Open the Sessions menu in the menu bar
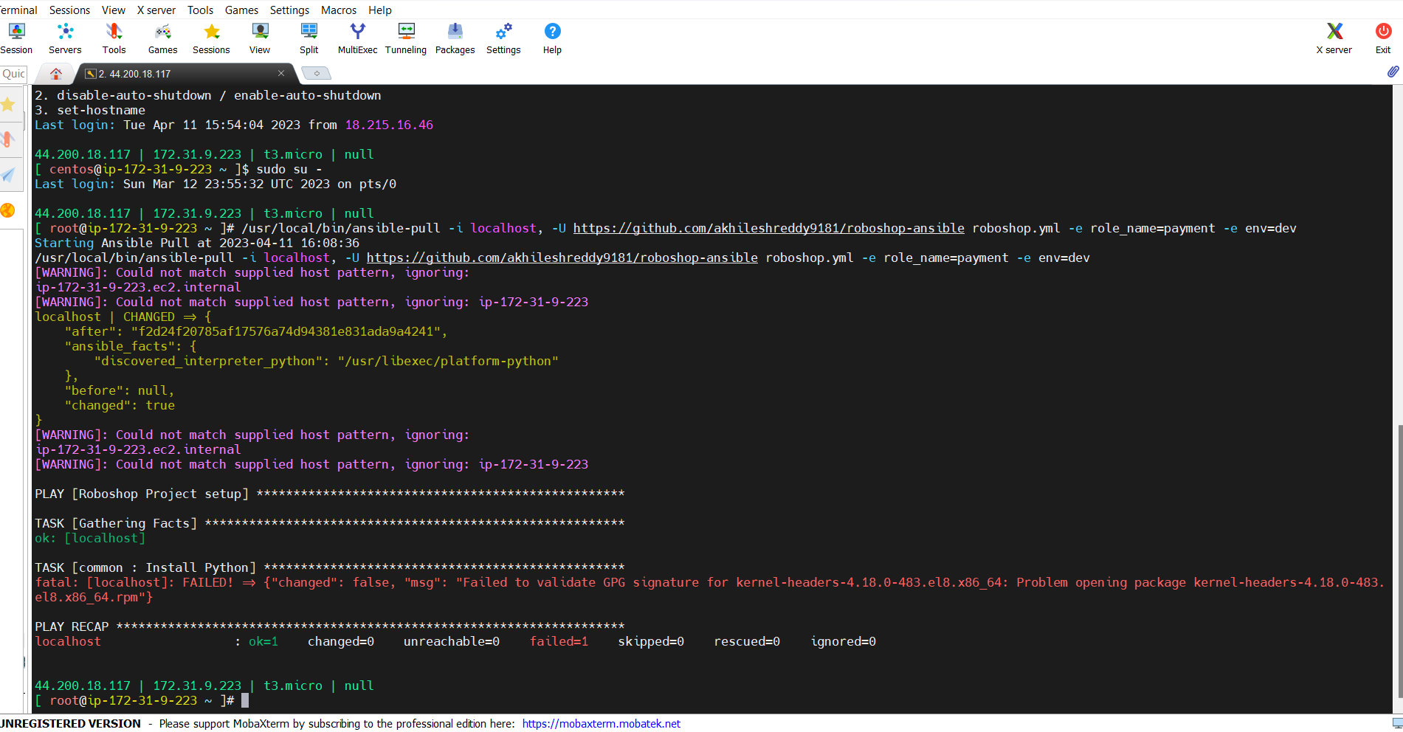Image resolution: width=1403 pixels, height=732 pixels. (x=69, y=10)
